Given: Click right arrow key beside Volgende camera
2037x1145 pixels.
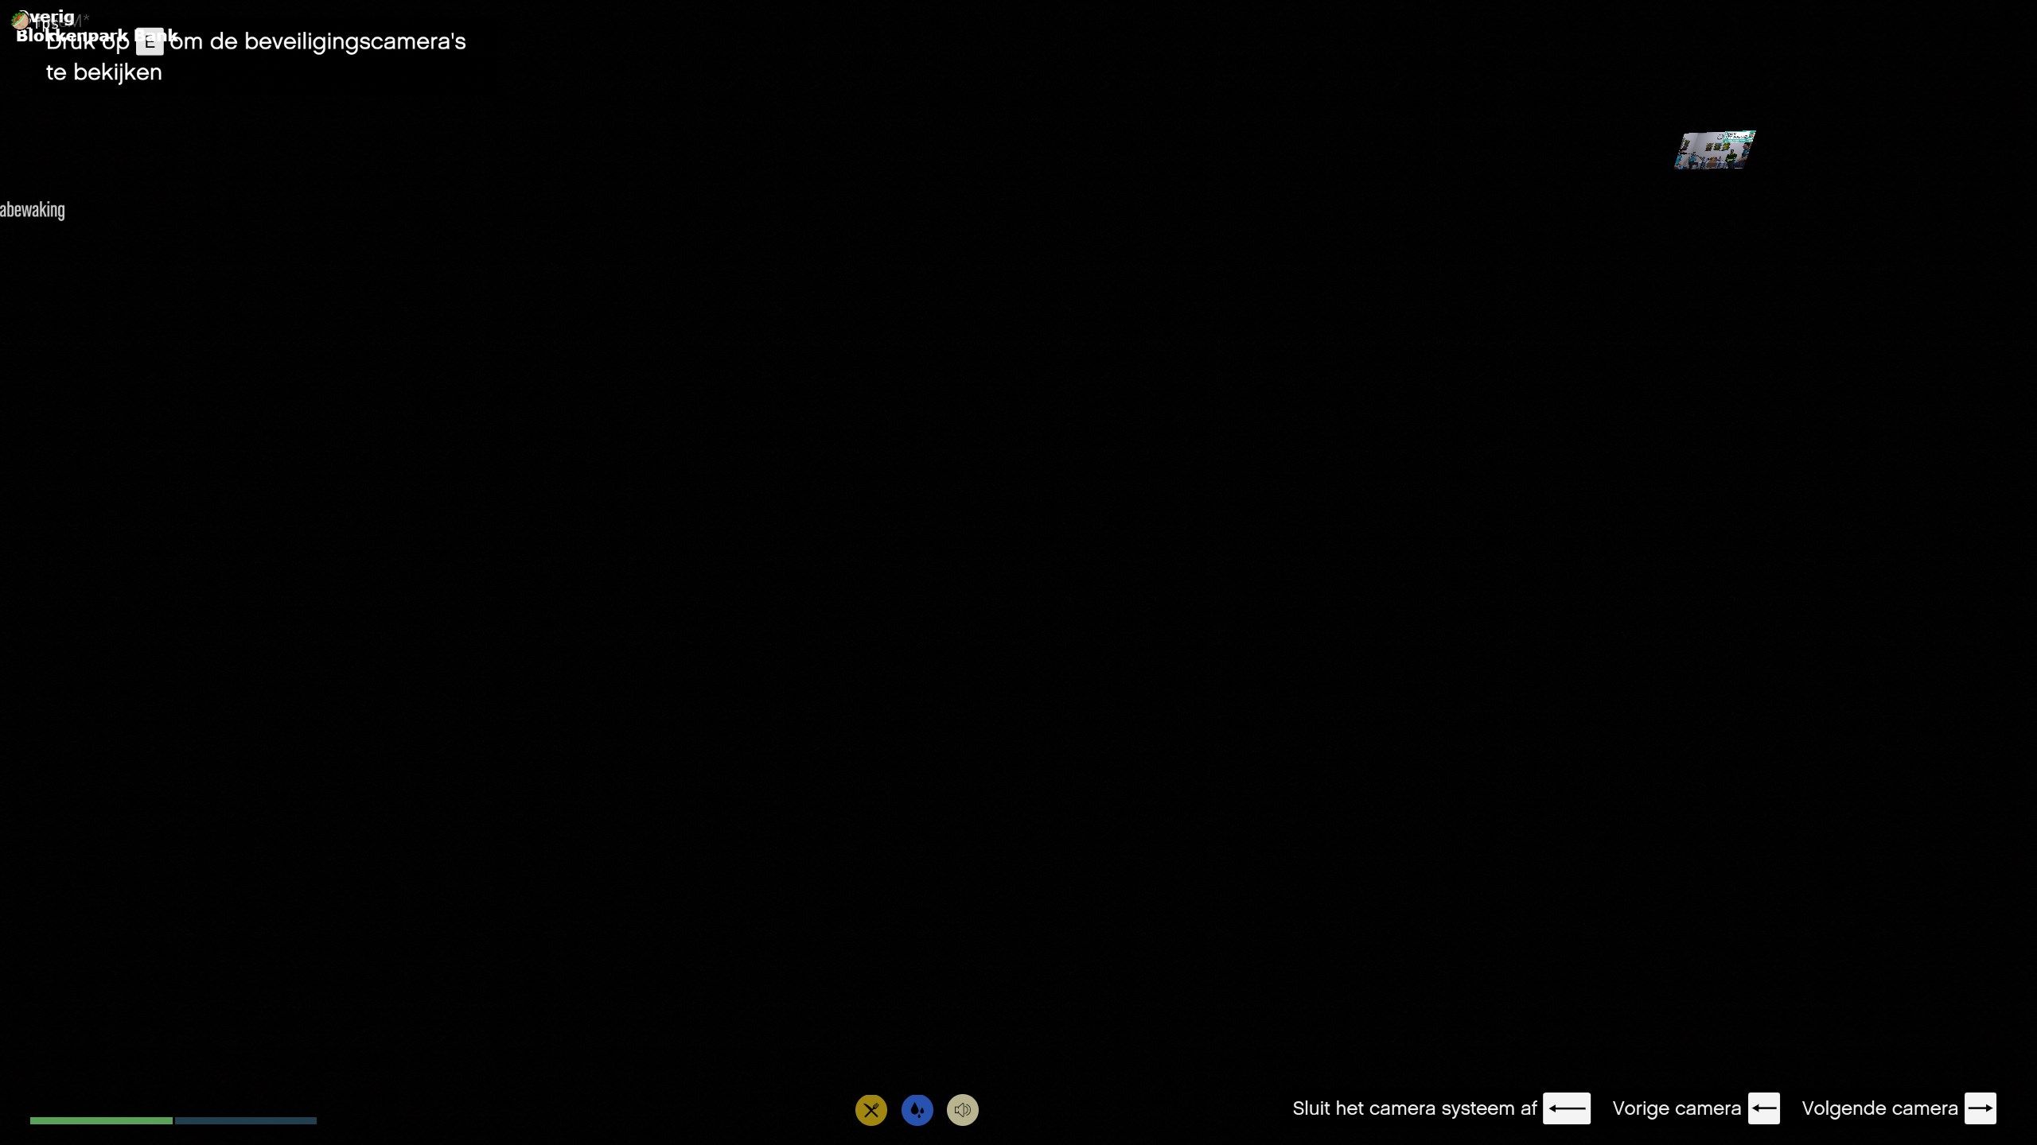Looking at the screenshot, I should pos(1980,1108).
